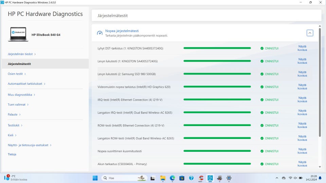Expand the Kieli chevron arrow
The width and height of the screenshot is (326, 183).
[x=16, y=135]
